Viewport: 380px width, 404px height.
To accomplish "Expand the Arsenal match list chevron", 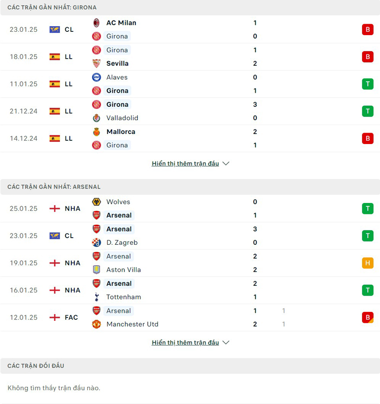I will [226, 342].
